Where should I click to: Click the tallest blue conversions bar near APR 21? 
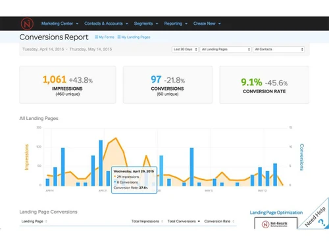coord(101,163)
